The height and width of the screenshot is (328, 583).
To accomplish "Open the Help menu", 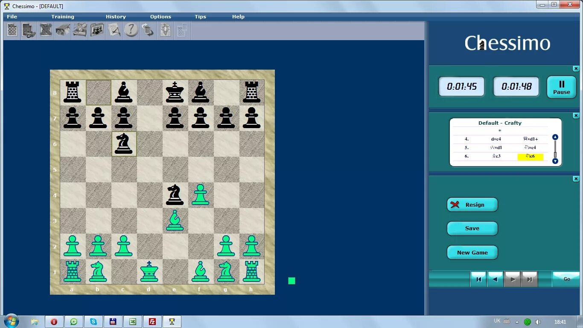I will click(x=238, y=17).
